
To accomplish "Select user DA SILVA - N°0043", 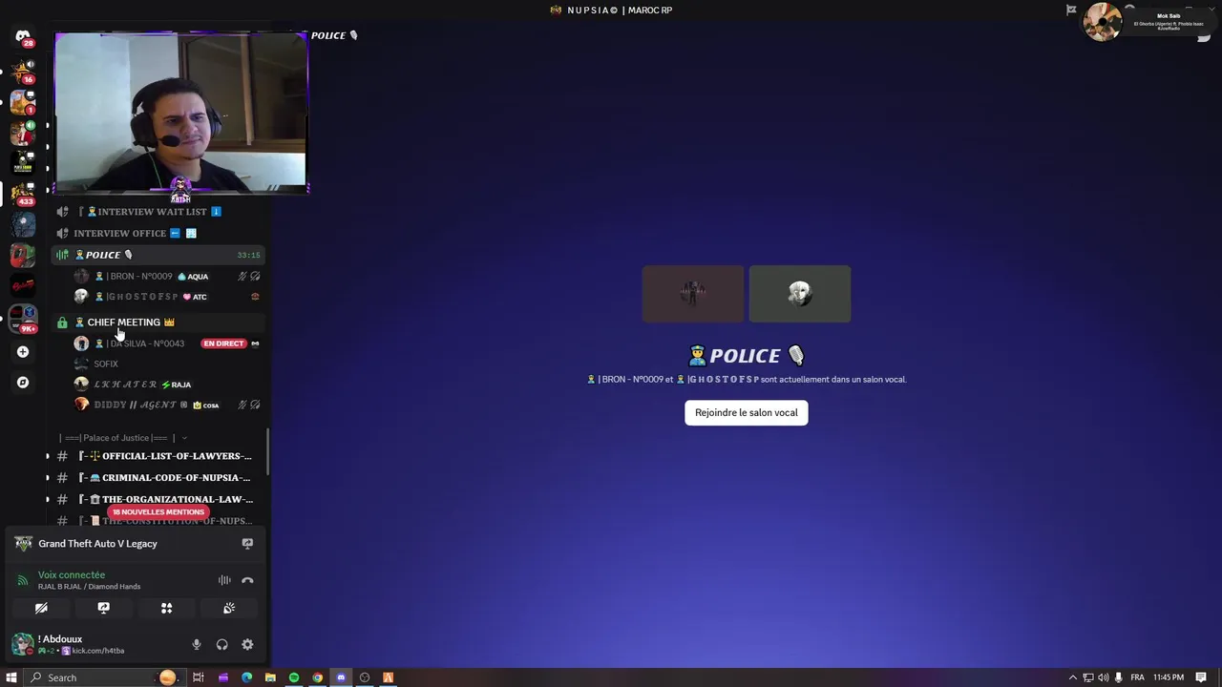I will tap(168, 343).
